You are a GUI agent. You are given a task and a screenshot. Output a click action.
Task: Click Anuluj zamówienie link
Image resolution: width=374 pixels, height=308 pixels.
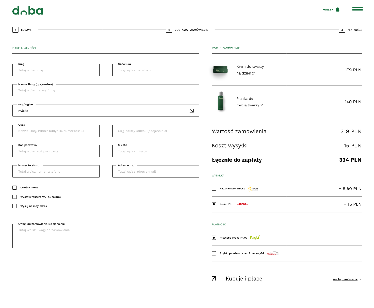pyautogui.click(x=345, y=279)
